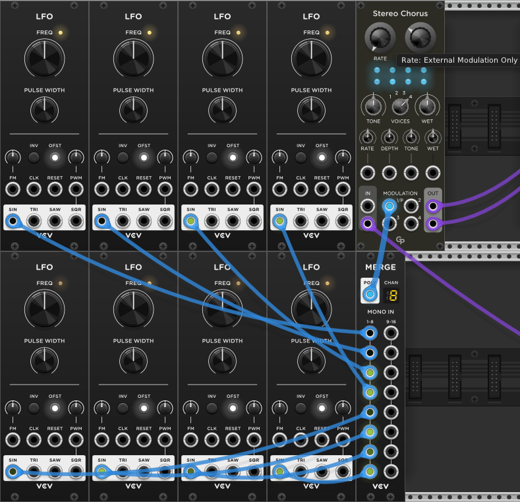Click SIN output jack on fourth top-row LFO
This screenshot has width=520, height=502.
[279, 221]
